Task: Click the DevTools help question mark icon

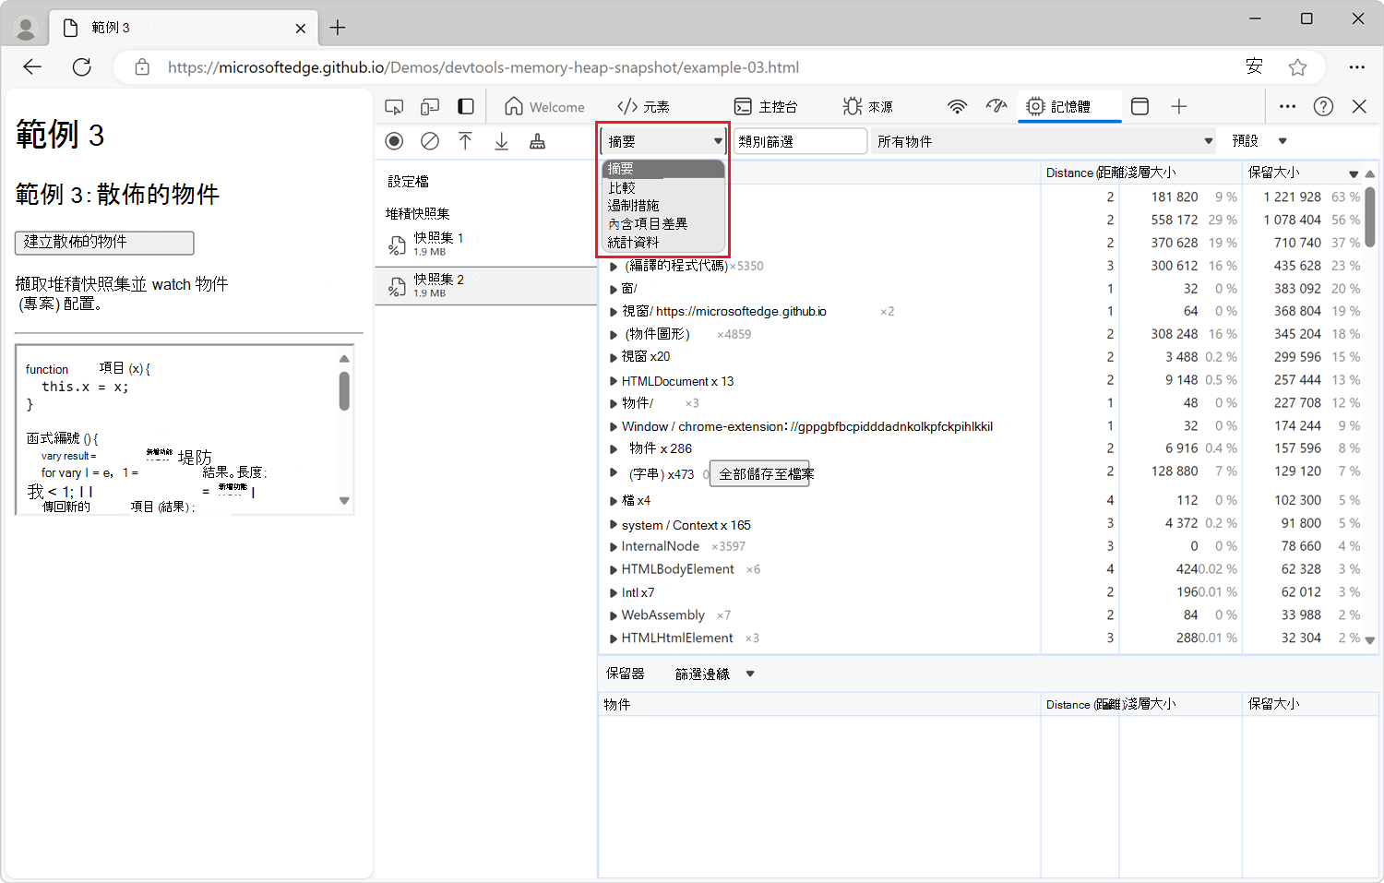Action: pos(1323,107)
